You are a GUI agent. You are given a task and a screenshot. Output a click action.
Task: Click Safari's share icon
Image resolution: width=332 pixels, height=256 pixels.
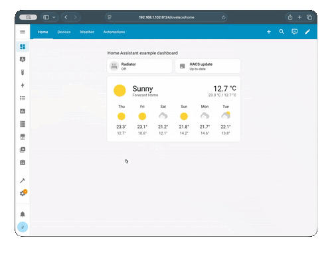tap(290, 17)
